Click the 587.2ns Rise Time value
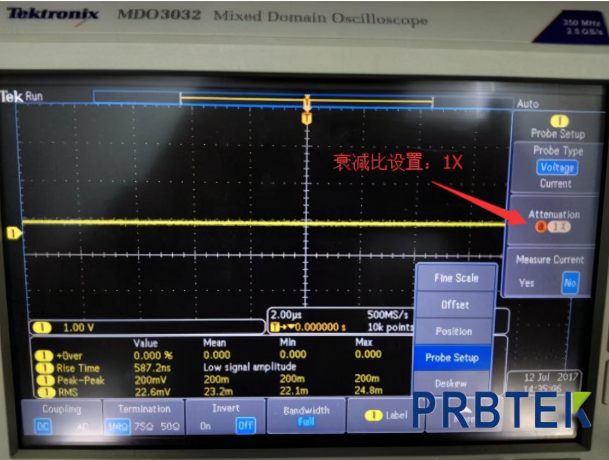 (152, 368)
